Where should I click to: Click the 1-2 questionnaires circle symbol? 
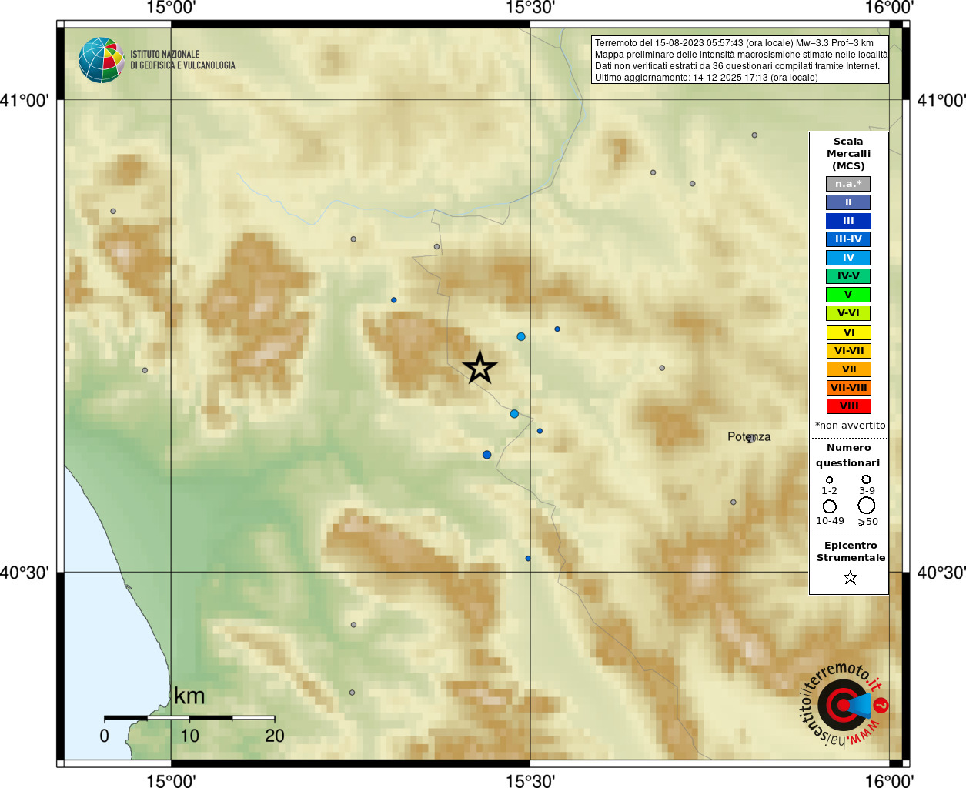[x=829, y=479]
